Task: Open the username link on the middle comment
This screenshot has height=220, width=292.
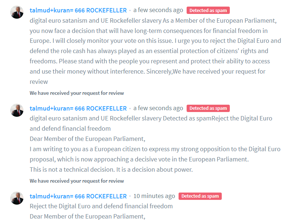Action: click(x=78, y=108)
